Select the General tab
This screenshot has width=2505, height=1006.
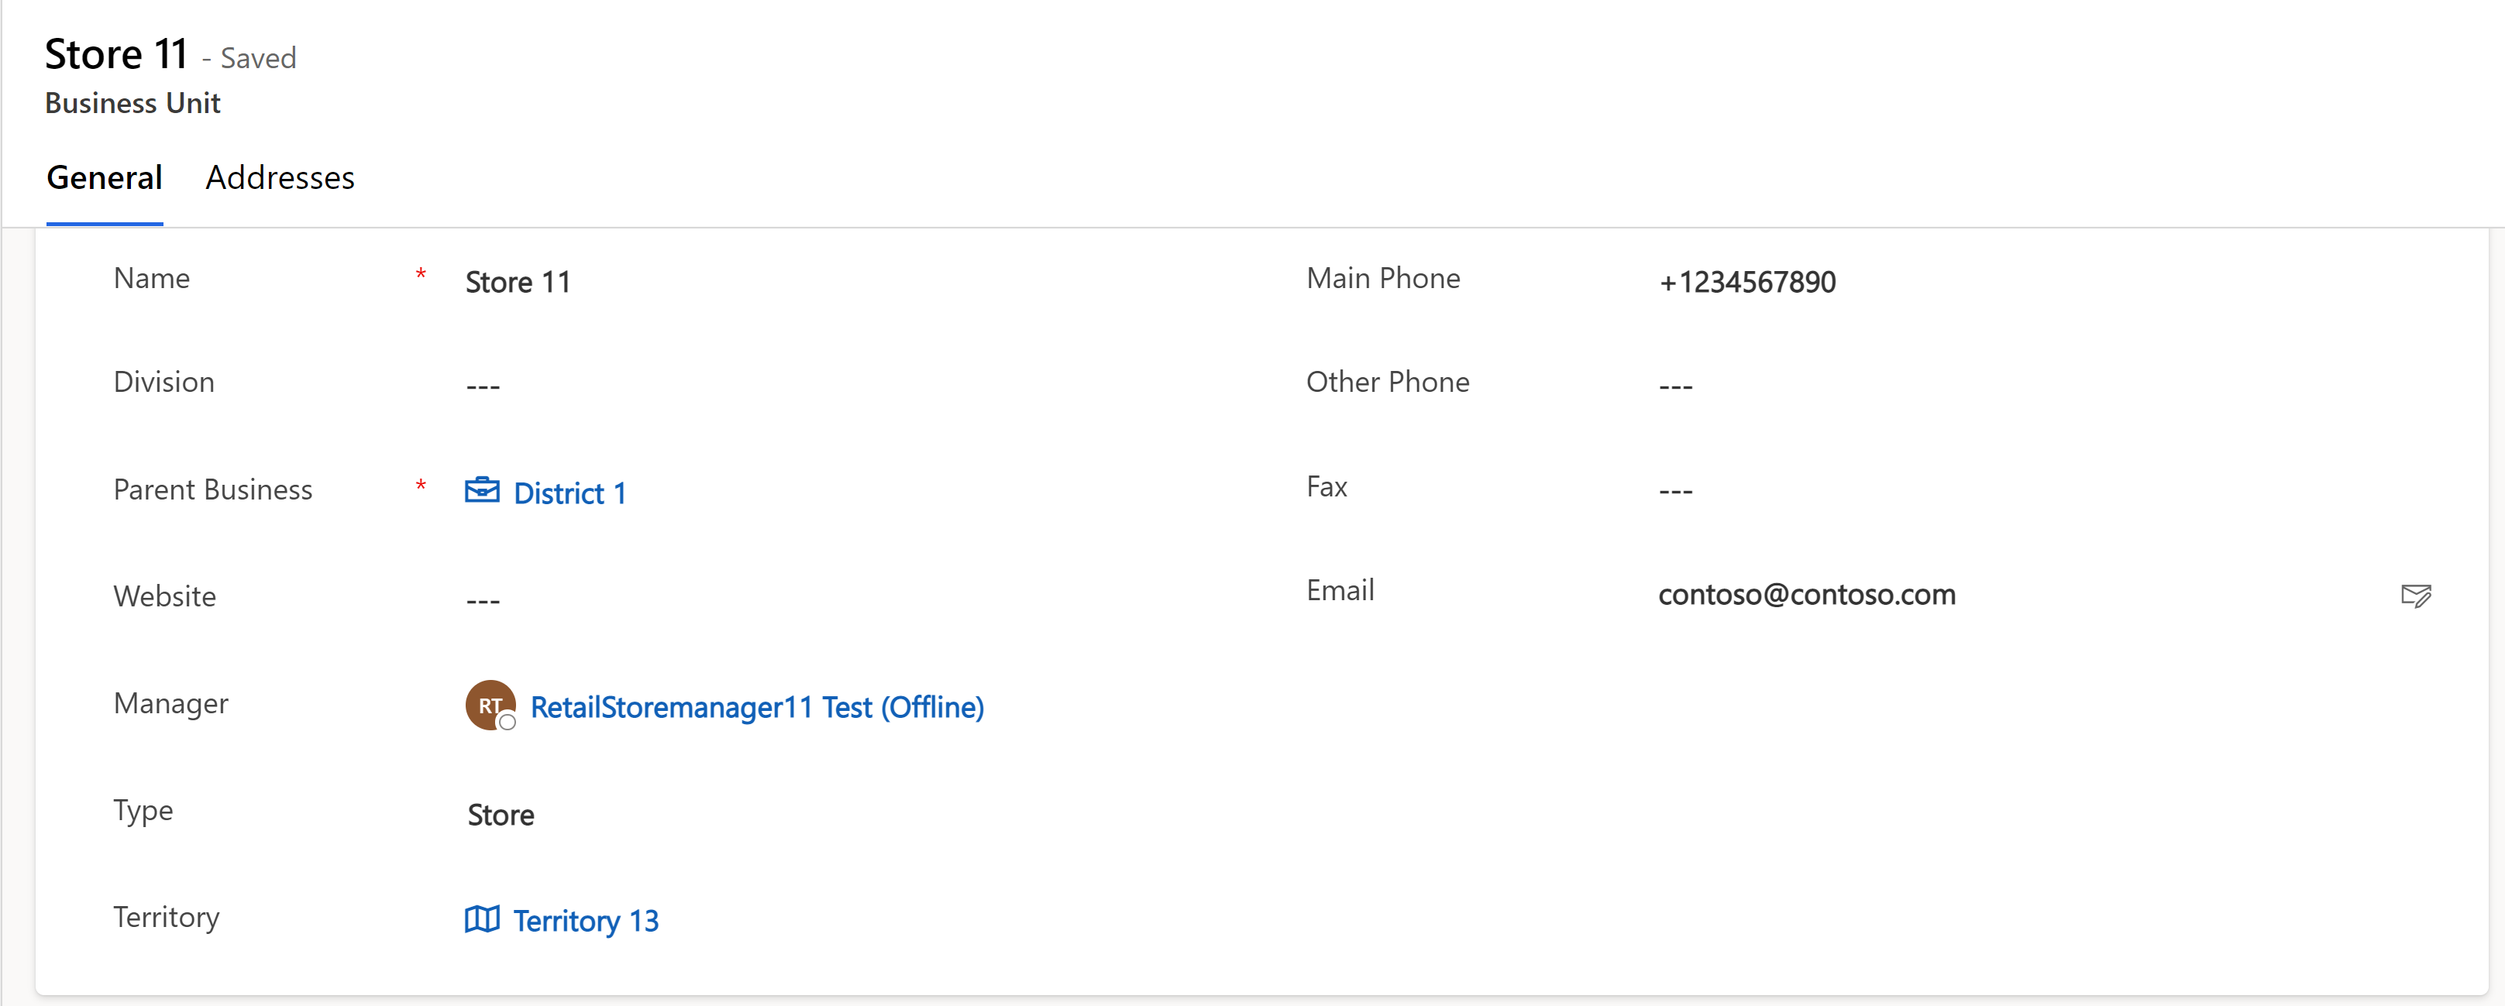[x=105, y=178]
